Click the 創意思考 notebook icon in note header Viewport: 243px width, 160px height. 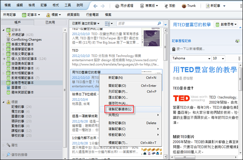pyautogui.click(x=218, y=25)
